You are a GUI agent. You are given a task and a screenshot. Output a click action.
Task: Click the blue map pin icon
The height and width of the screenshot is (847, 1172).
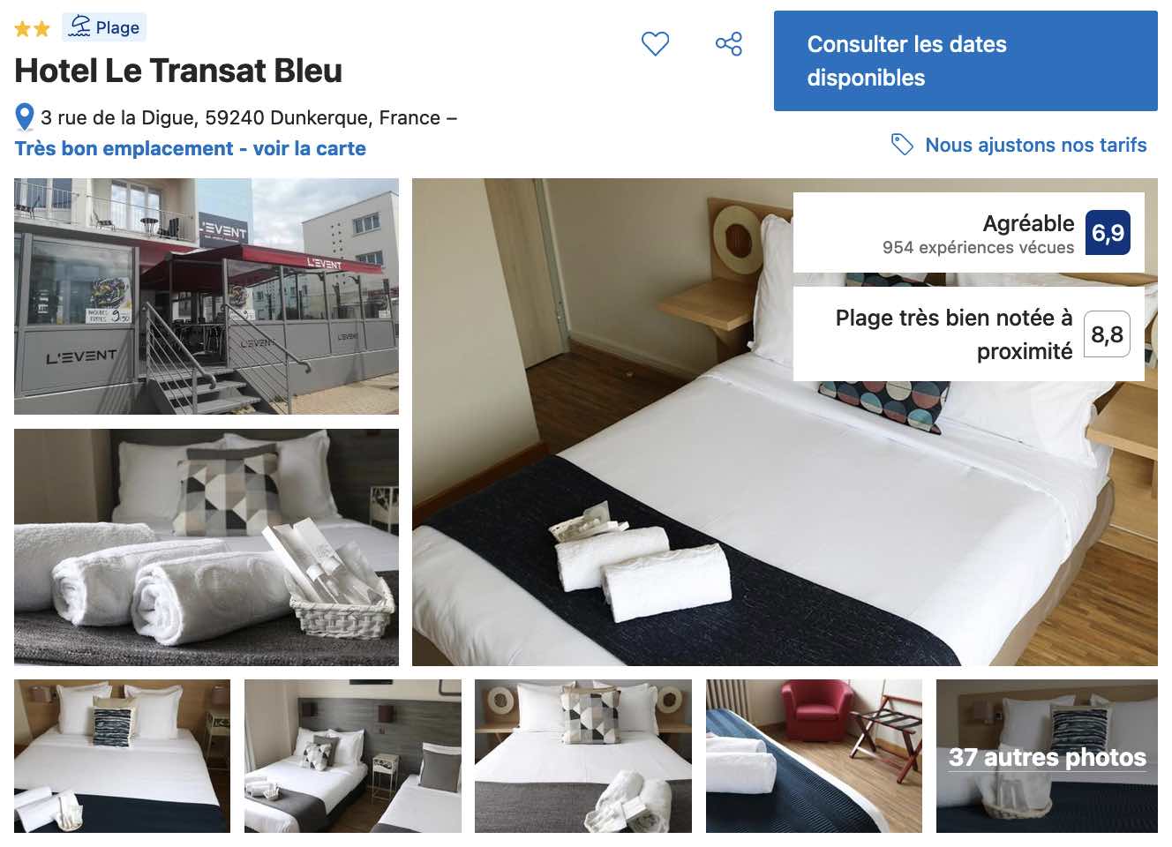[25, 117]
